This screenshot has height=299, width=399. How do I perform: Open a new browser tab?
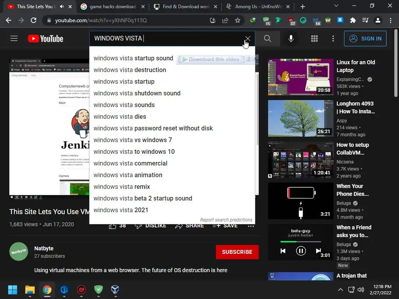pos(302,7)
